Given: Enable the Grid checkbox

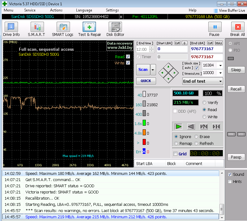Looking at the screenshot, I should pos(175,154).
